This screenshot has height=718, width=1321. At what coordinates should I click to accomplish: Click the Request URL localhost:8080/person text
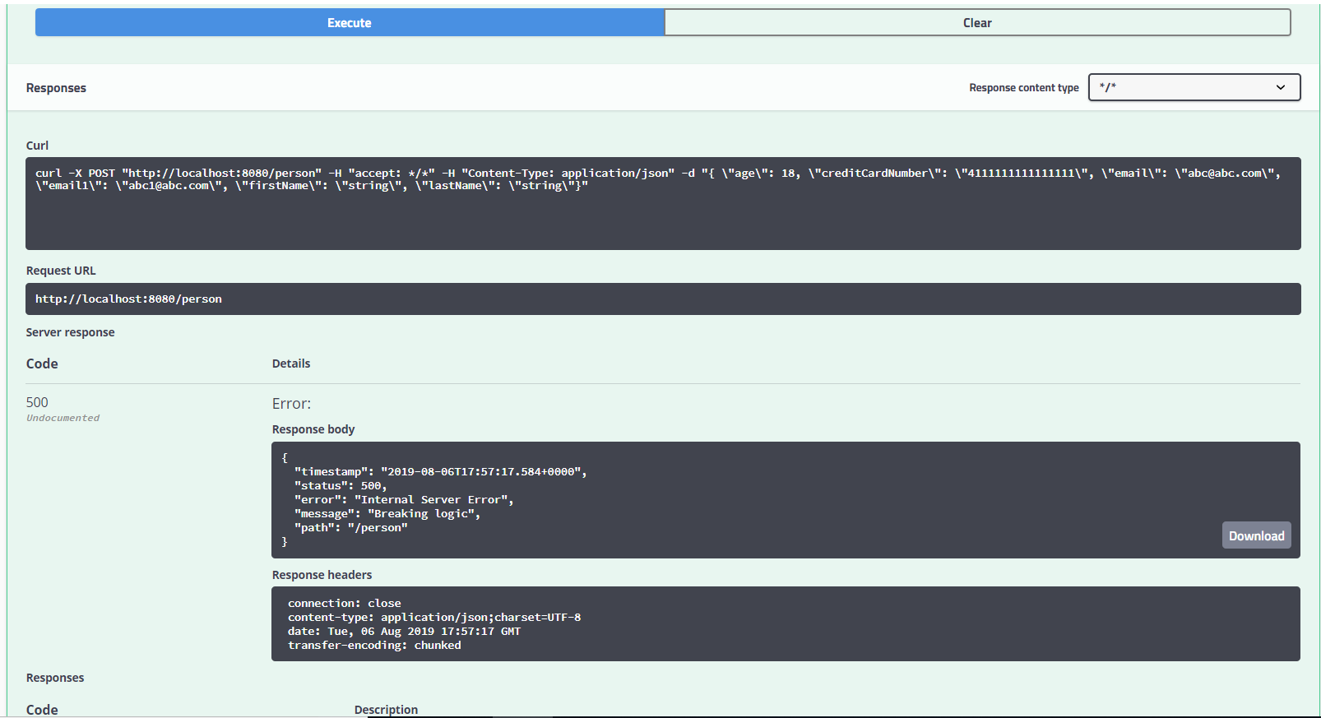[x=128, y=299]
